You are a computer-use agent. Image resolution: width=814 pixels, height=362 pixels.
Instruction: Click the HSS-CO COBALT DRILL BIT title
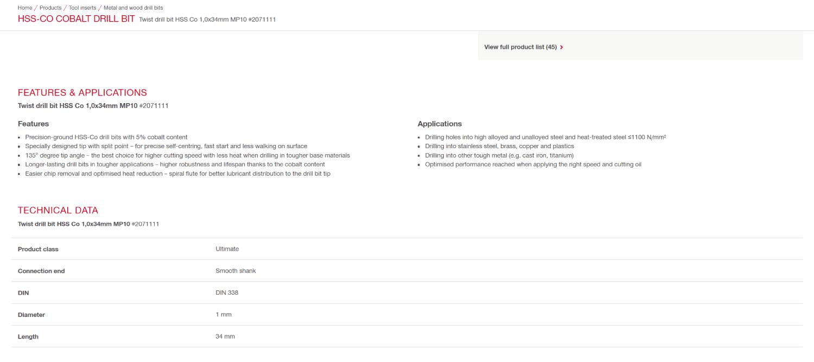point(77,20)
